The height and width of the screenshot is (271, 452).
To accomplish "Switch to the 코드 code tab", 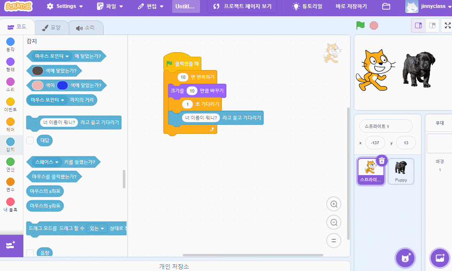I will pyautogui.click(x=17, y=27).
